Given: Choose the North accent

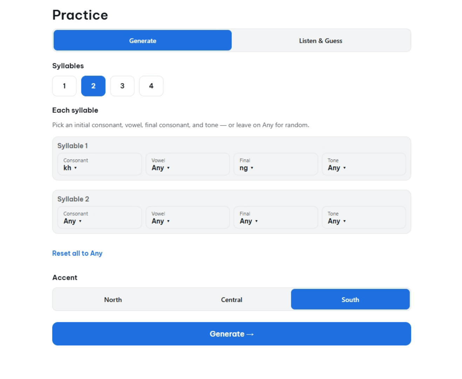Looking at the screenshot, I should point(113,299).
